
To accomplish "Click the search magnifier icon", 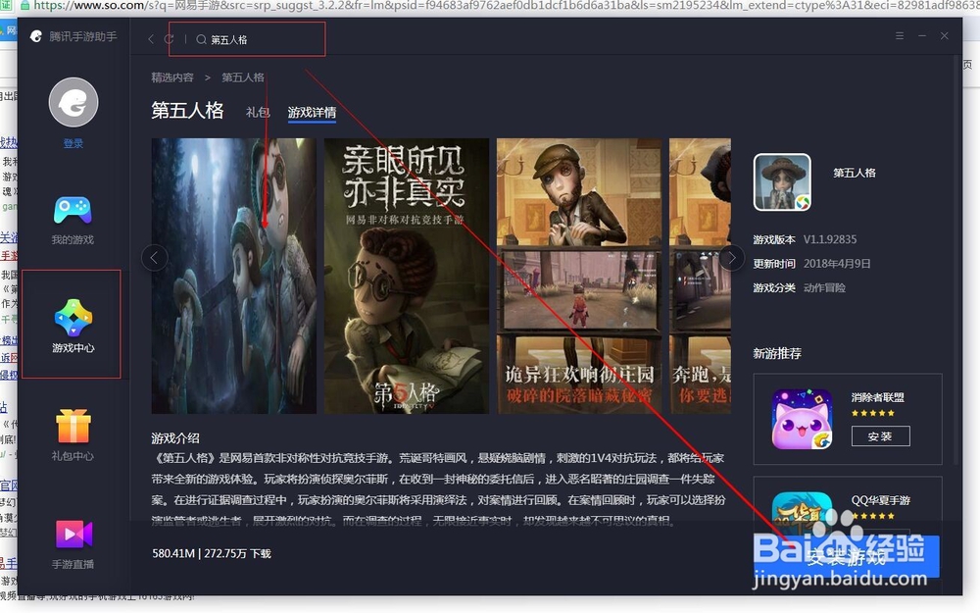I will coord(201,39).
